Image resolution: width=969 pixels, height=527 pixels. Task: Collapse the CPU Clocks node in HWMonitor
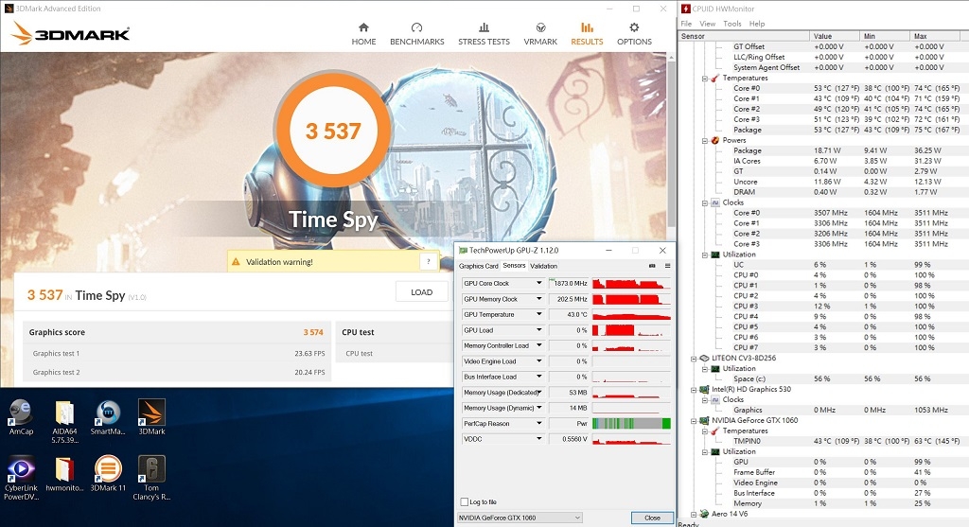tap(704, 202)
